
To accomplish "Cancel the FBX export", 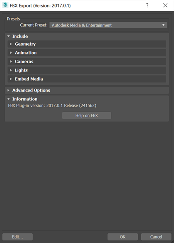I will 156,237.
